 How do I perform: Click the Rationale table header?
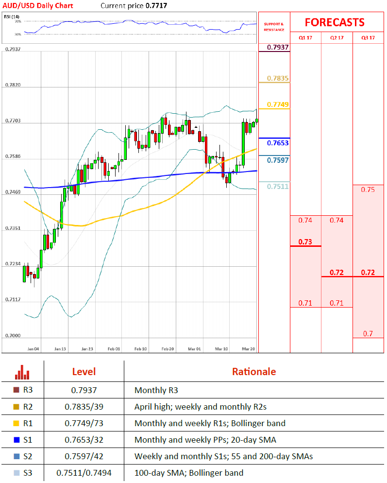pyautogui.click(x=254, y=372)
